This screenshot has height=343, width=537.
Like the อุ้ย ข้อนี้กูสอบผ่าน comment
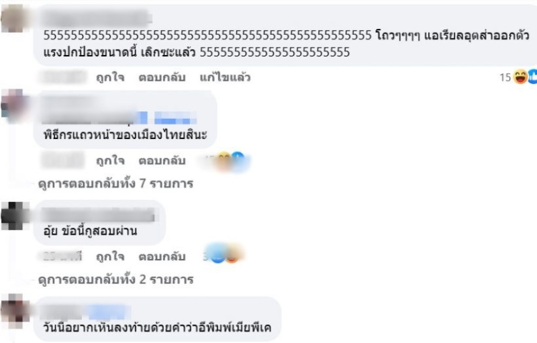pos(110,256)
